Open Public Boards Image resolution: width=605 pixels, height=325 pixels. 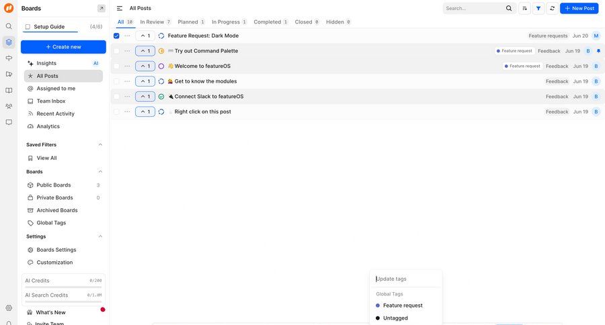(x=63, y=185)
